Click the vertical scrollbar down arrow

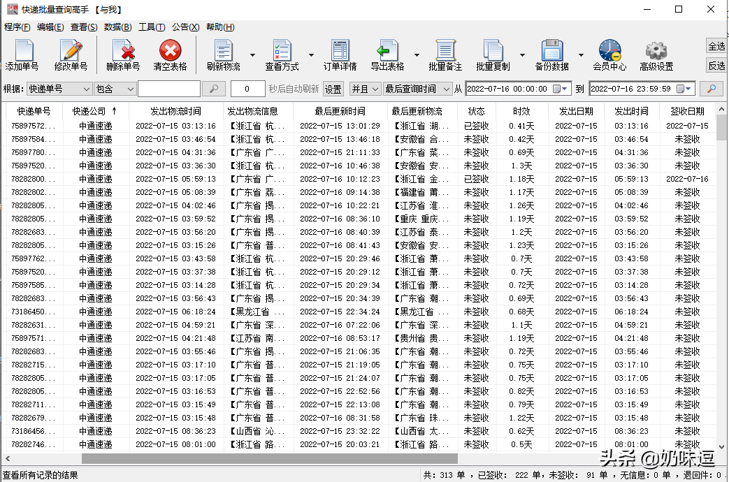click(721, 446)
